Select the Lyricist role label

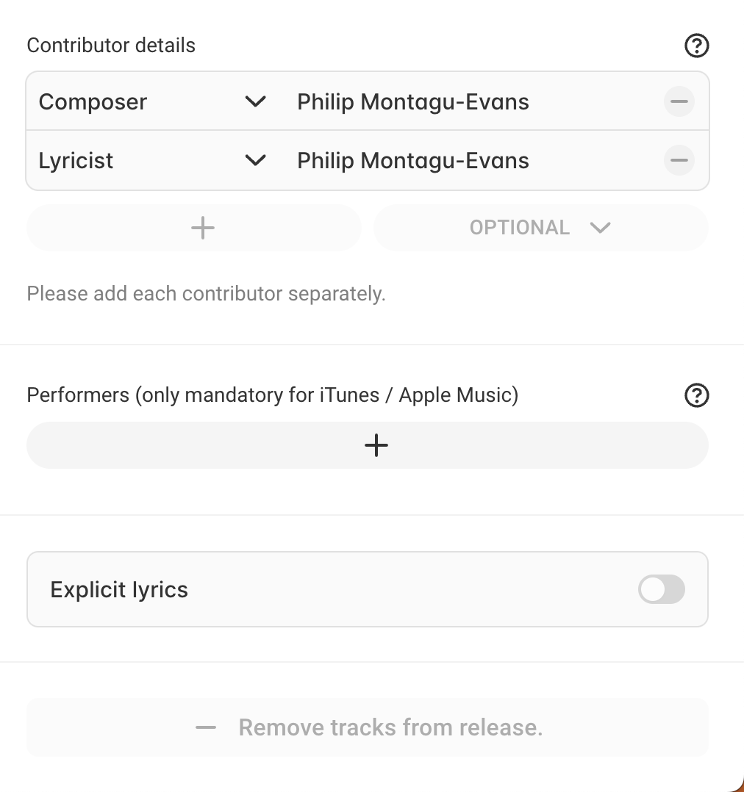76,161
